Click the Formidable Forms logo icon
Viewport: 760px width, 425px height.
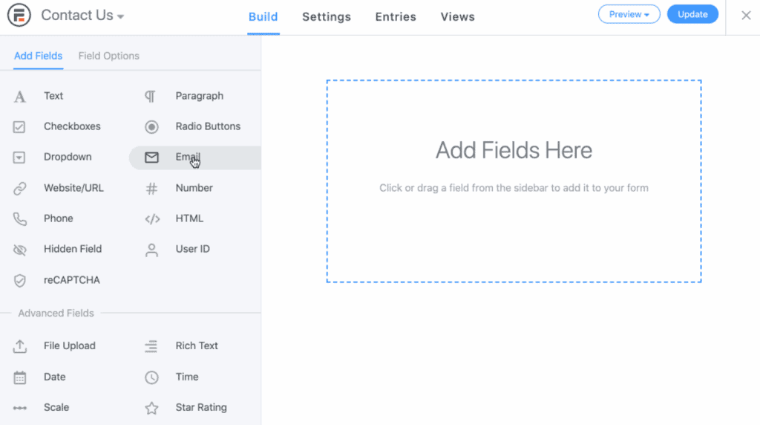[19, 16]
